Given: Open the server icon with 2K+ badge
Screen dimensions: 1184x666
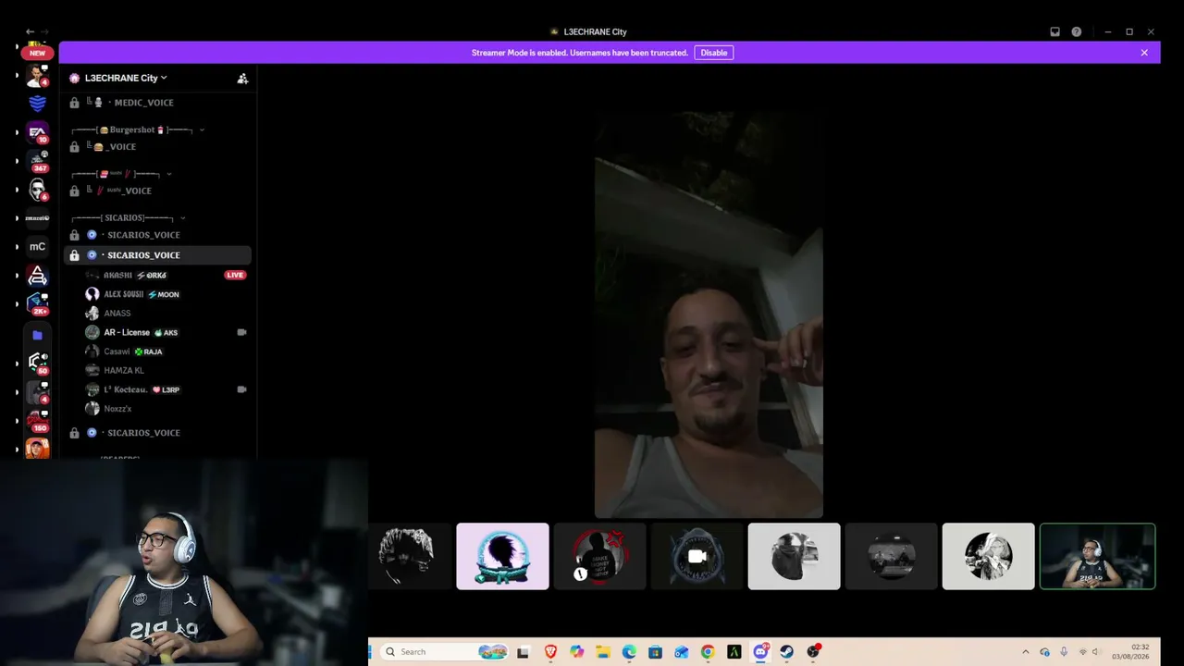Looking at the screenshot, I should tap(37, 302).
